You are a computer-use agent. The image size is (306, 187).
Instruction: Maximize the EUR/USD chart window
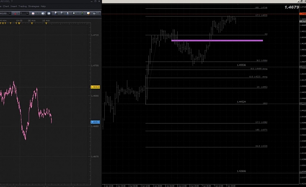[95, 1]
